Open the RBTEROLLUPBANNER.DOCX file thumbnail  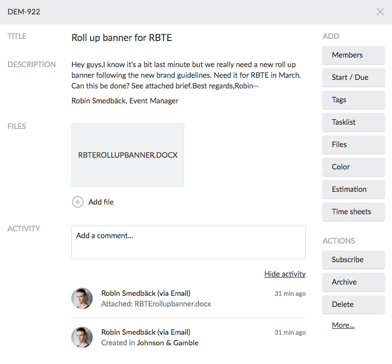tap(128, 155)
